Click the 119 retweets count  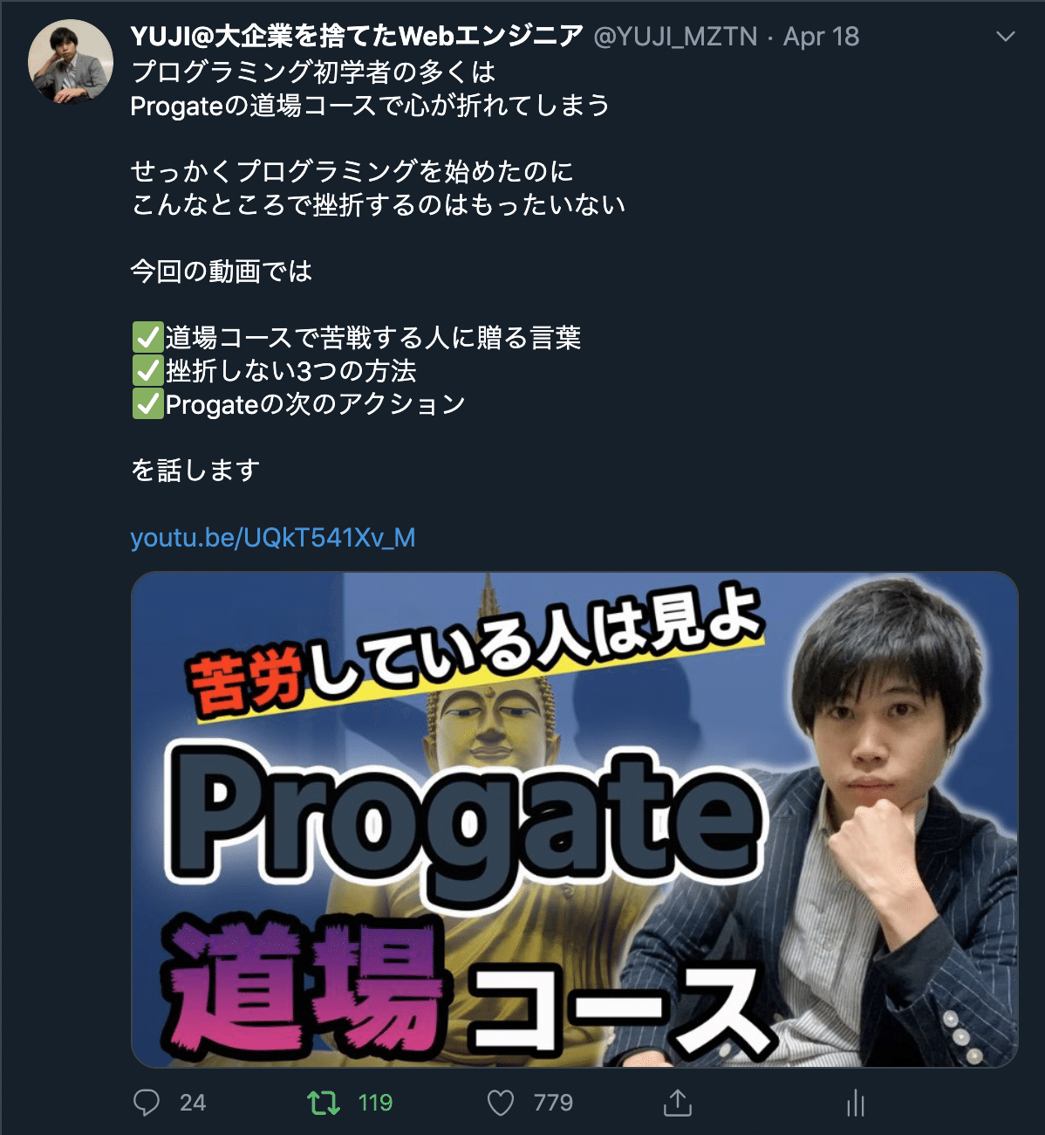[375, 1103]
